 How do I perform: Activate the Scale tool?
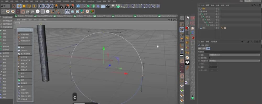(x=24, y=6)
